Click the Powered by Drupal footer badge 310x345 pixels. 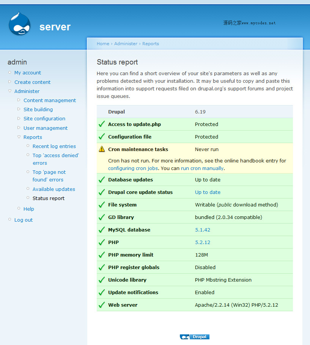pos(195,337)
